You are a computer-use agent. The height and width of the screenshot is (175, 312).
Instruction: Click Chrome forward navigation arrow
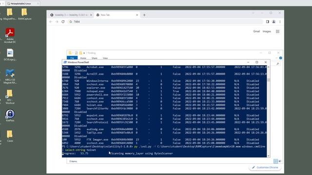(57, 21)
